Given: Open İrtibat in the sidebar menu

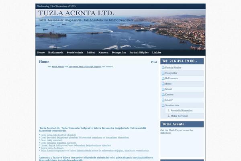Looking at the screenshot, I should point(168,89).
